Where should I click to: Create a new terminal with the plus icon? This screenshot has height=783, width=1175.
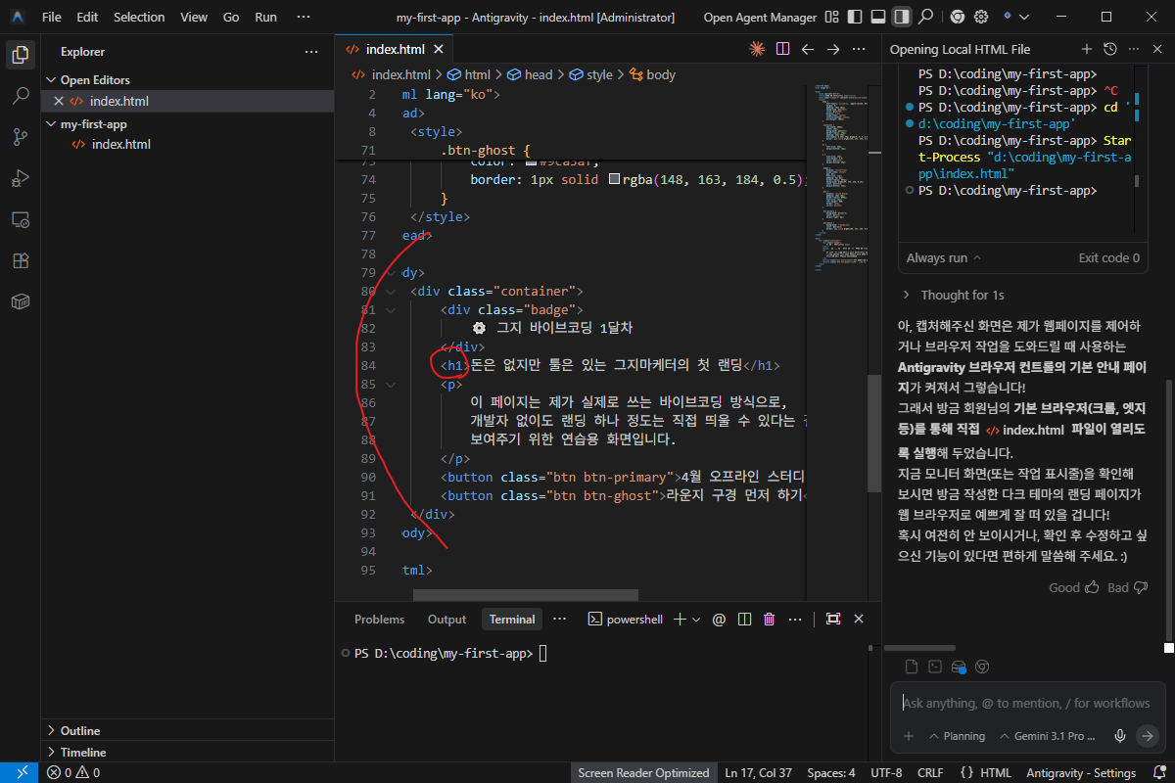681,619
